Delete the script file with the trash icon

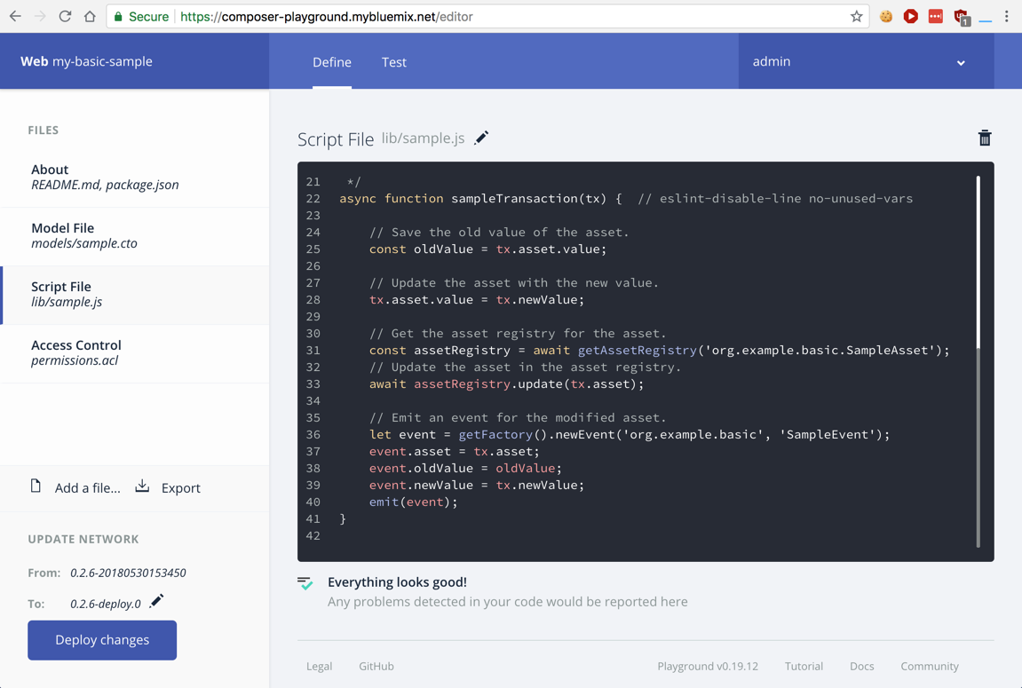click(985, 138)
